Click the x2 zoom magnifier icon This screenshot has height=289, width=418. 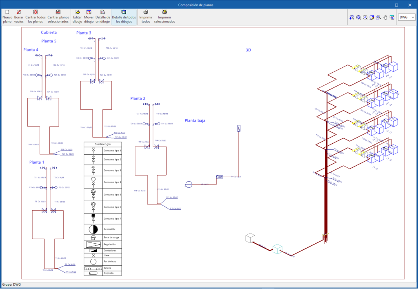[365, 17]
